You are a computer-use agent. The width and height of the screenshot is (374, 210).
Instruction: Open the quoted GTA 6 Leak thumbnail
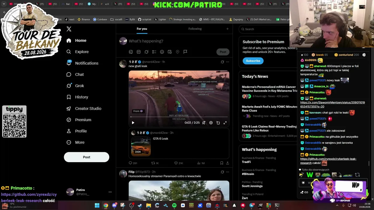pos(141,146)
